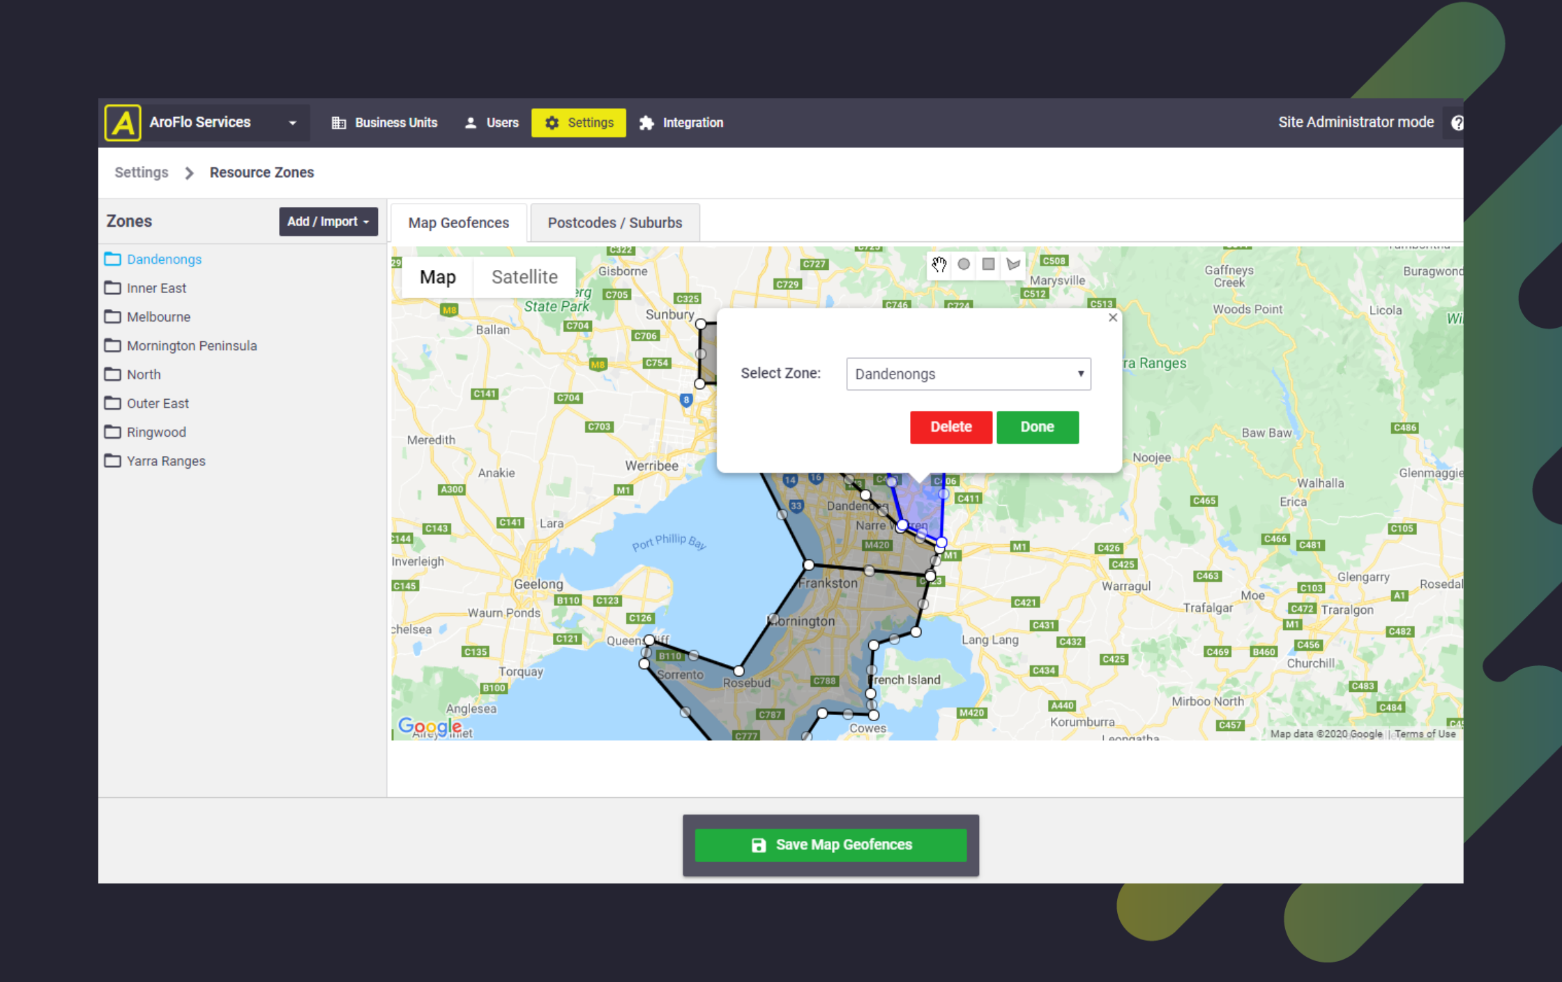The image size is (1562, 982).
Task: Open the Integration menu
Action: tap(681, 123)
